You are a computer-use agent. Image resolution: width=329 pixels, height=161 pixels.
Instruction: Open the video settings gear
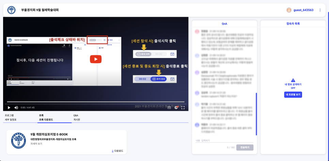176,107
